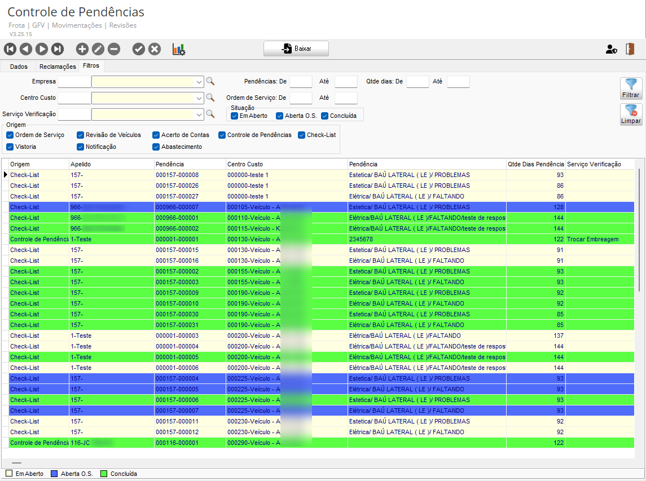646x481 pixels.
Task: Click the delete minus icon
Action: tap(114, 49)
